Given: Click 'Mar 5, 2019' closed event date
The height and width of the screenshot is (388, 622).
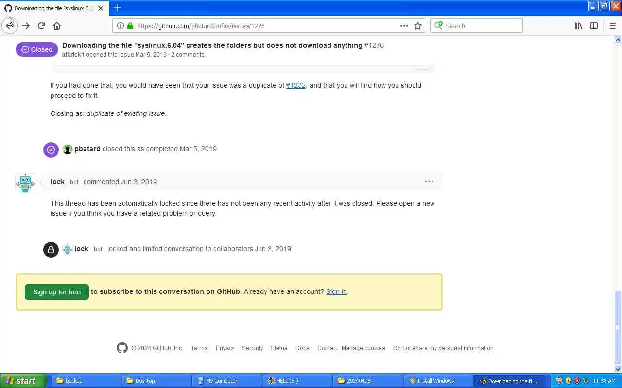Looking at the screenshot, I should (x=198, y=149).
